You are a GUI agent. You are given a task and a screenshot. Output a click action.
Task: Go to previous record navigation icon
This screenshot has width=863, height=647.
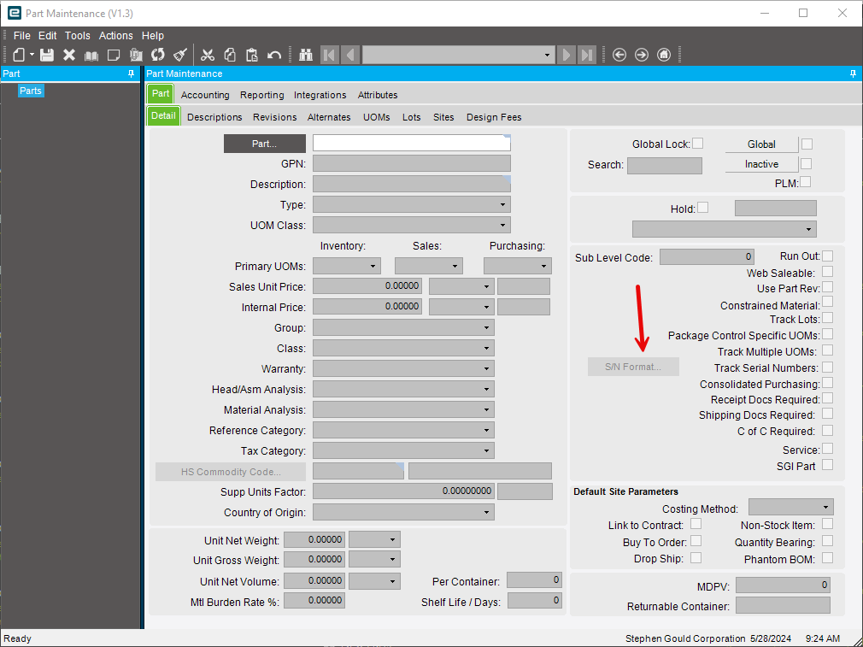(350, 55)
